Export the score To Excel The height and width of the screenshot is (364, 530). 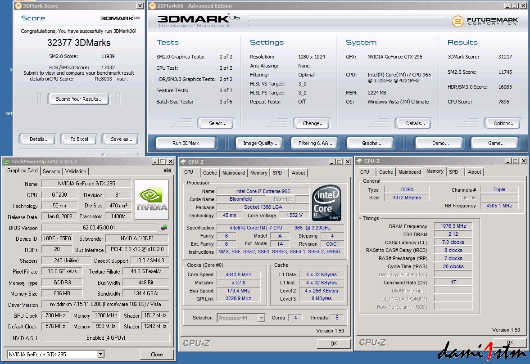(79, 139)
